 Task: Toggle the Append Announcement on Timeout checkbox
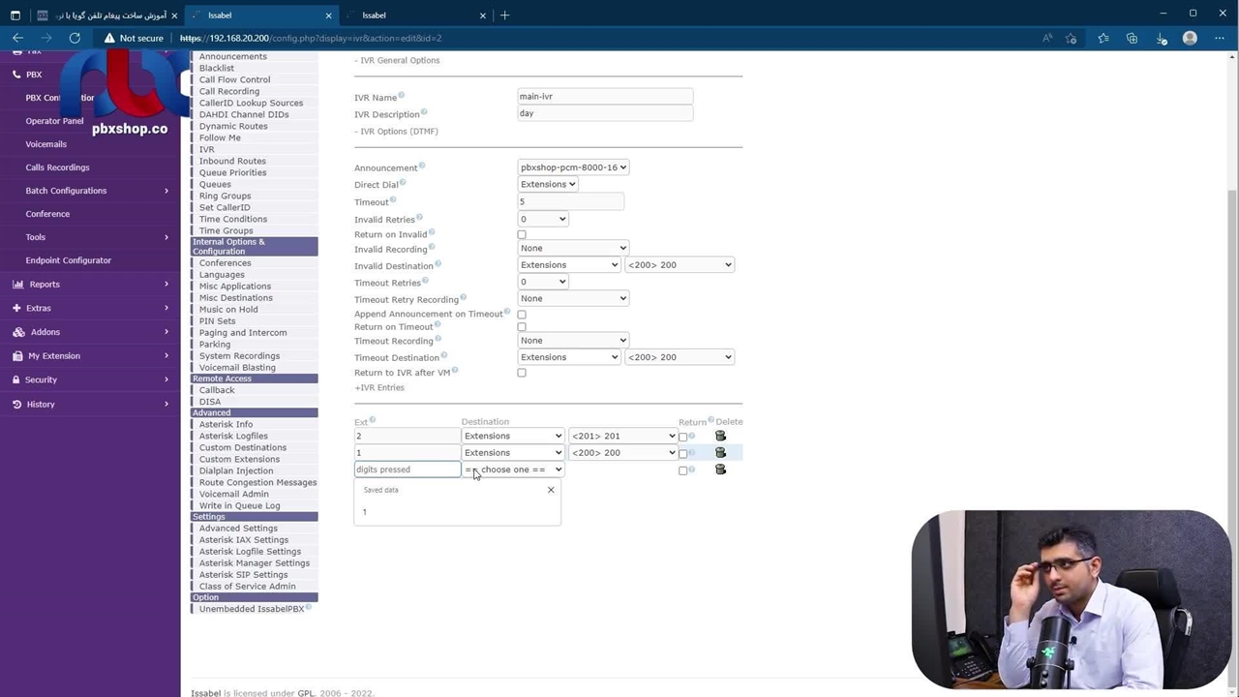click(x=522, y=315)
